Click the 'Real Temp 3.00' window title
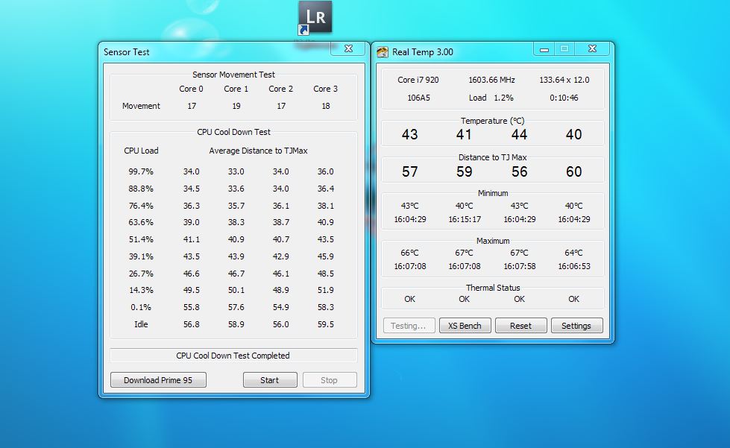This screenshot has height=448, width=730. pyautogui.click(x=423, y=52)
